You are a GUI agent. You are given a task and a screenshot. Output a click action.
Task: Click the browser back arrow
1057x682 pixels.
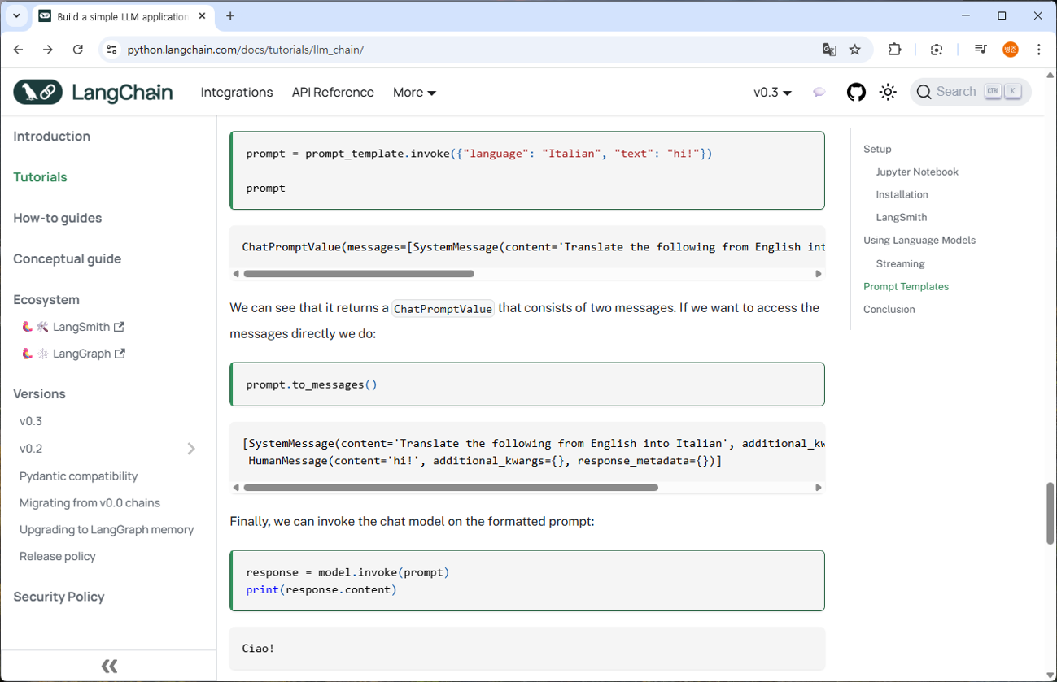tap(19, 50)
